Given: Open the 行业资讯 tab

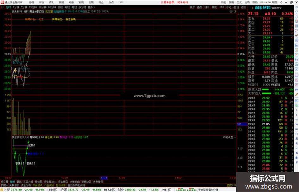Looking at the screenshot, I should click(49, 185).
